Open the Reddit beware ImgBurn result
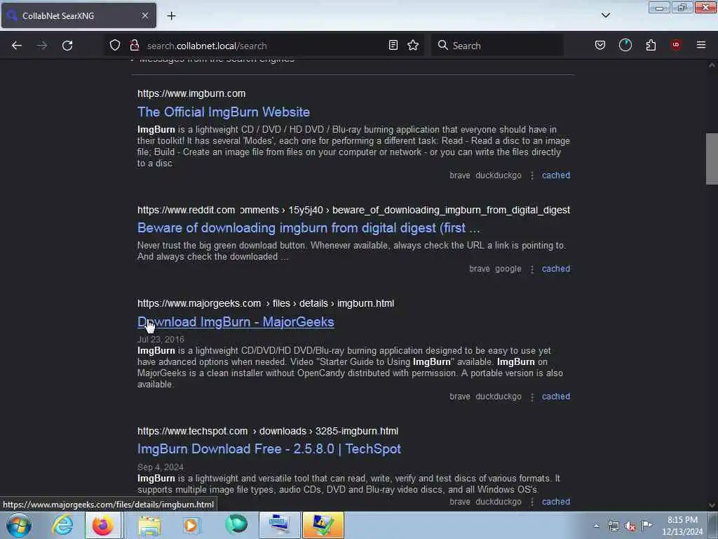Image resolution: width=718 pixels, height=539 pixels. (x=309, y=228)
